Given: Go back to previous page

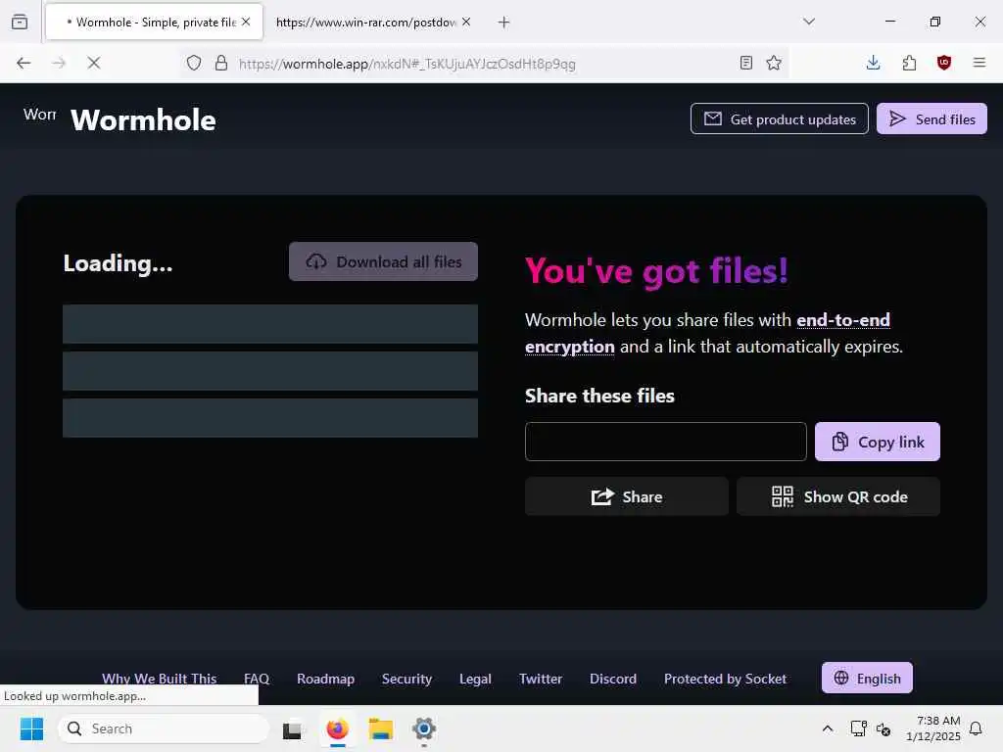Looking at the screenshot, I should 24,63.
